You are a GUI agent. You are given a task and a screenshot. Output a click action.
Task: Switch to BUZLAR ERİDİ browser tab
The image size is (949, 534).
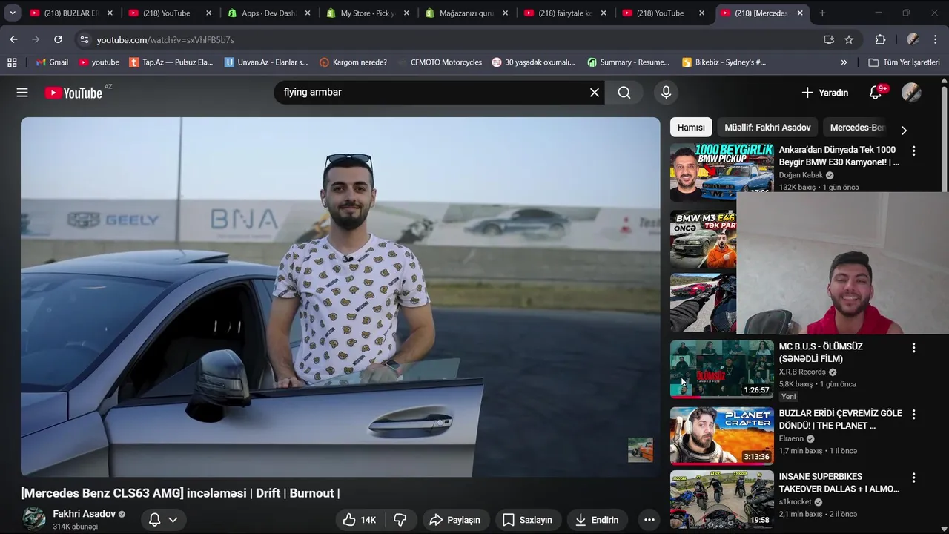[71, 13]
